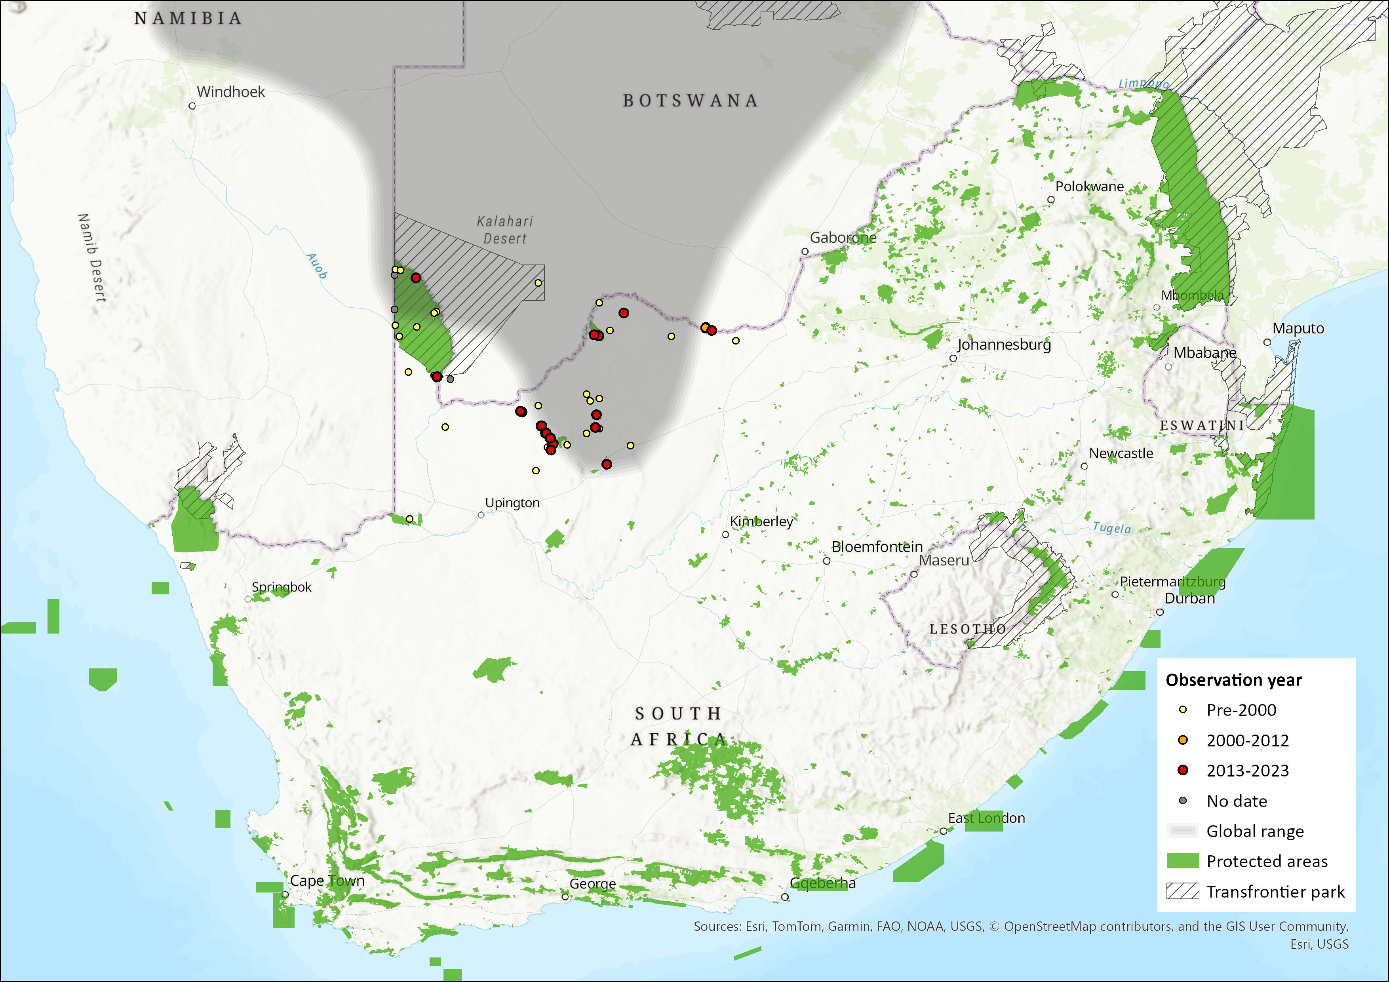The image size is (1389, 982).
Task: Click the Kimberley city marker
Action: (x=725, y=534)
